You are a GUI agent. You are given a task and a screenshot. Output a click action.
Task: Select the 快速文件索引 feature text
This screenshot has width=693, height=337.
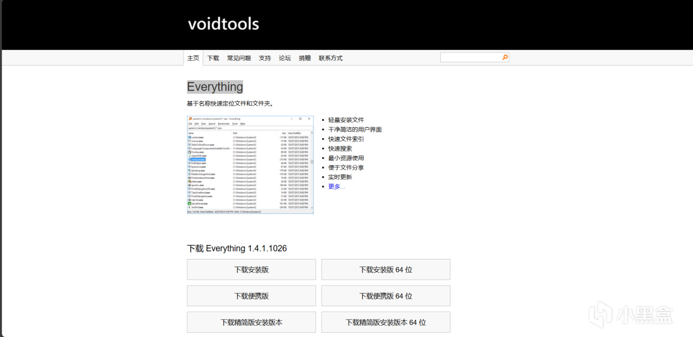[346, 139]
